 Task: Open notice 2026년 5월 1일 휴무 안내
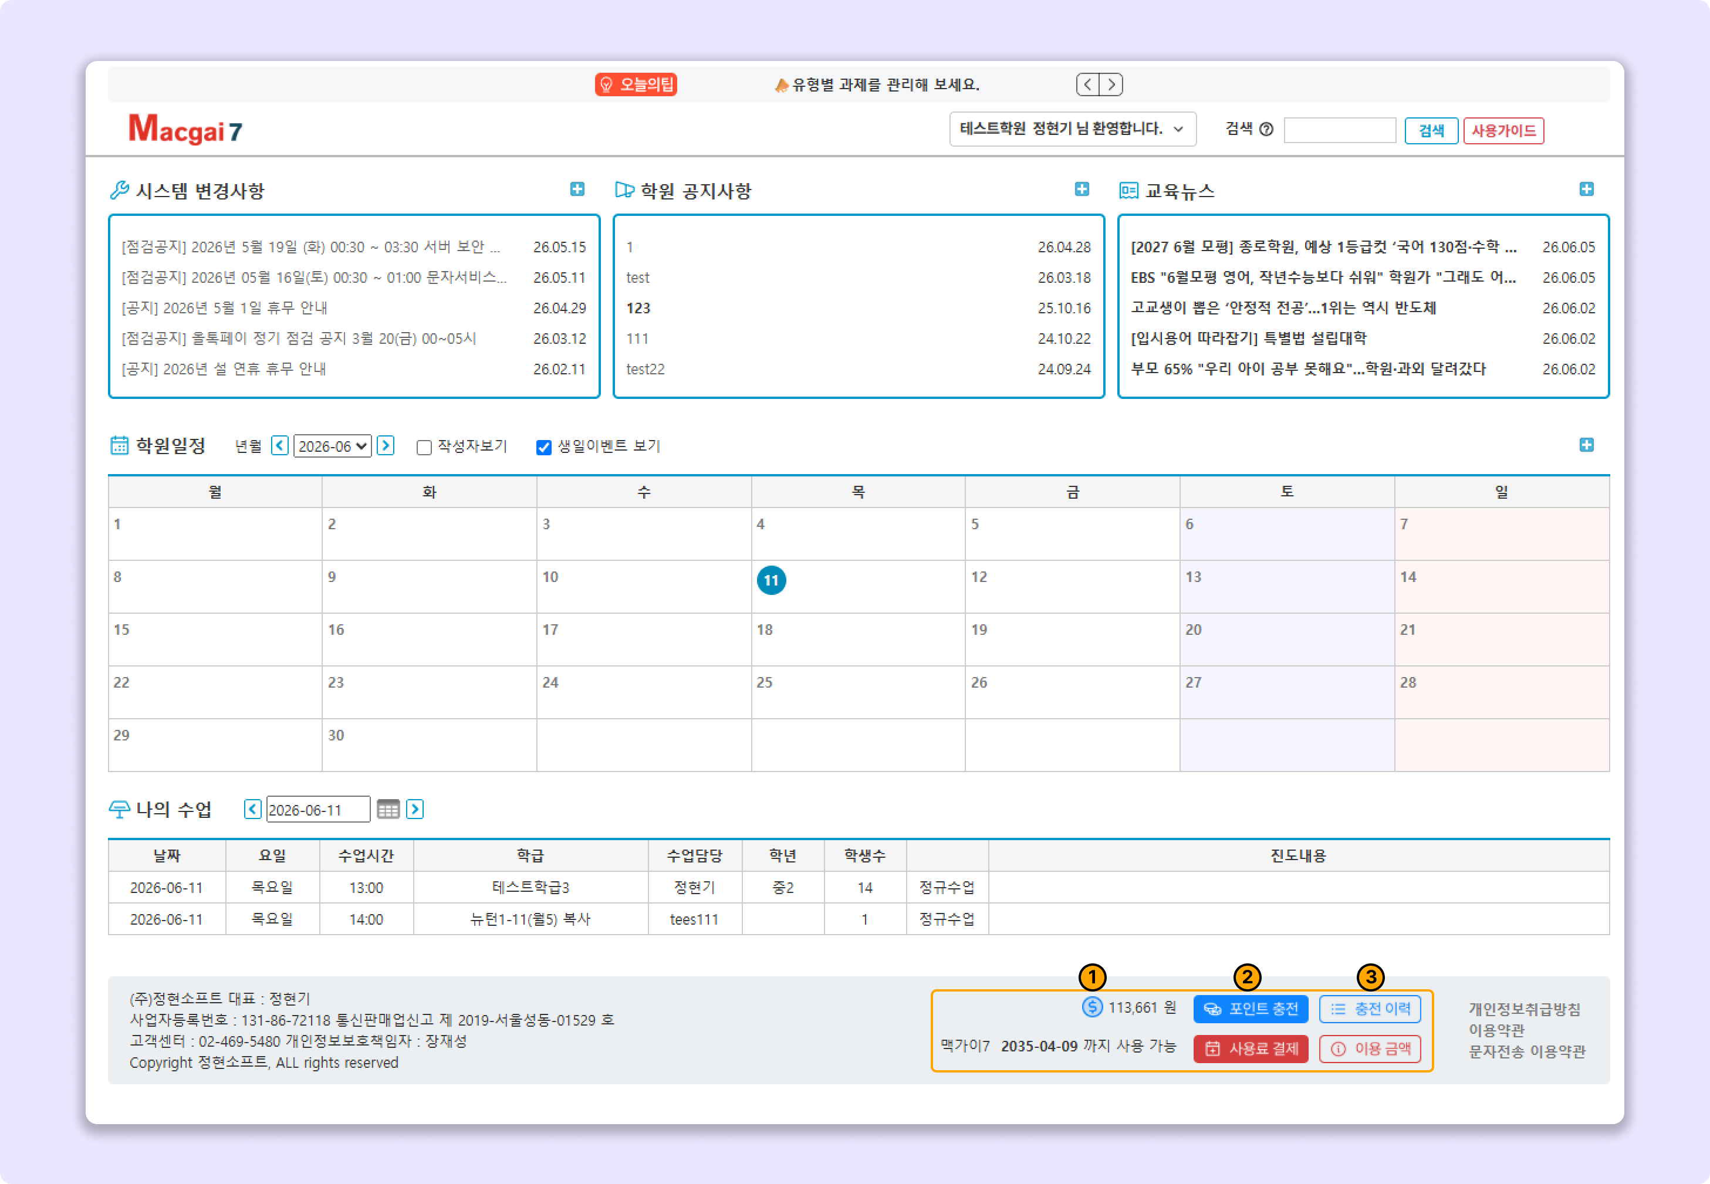(x=224, y=308)
